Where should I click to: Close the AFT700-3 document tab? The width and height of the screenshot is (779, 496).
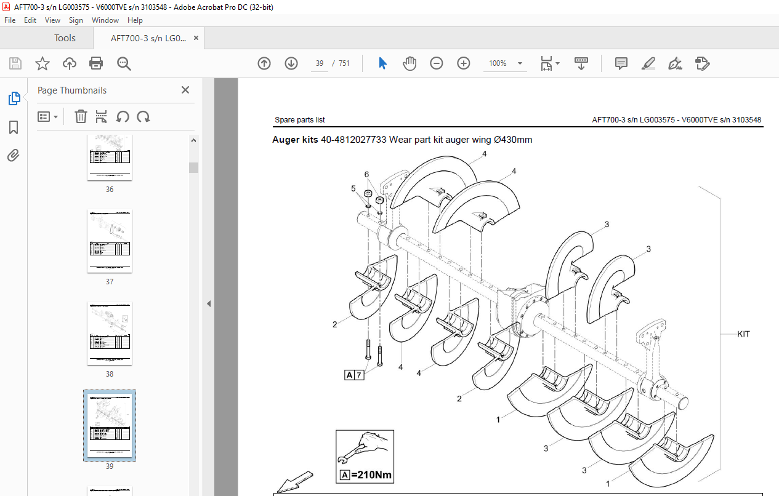tap(196, 38)
